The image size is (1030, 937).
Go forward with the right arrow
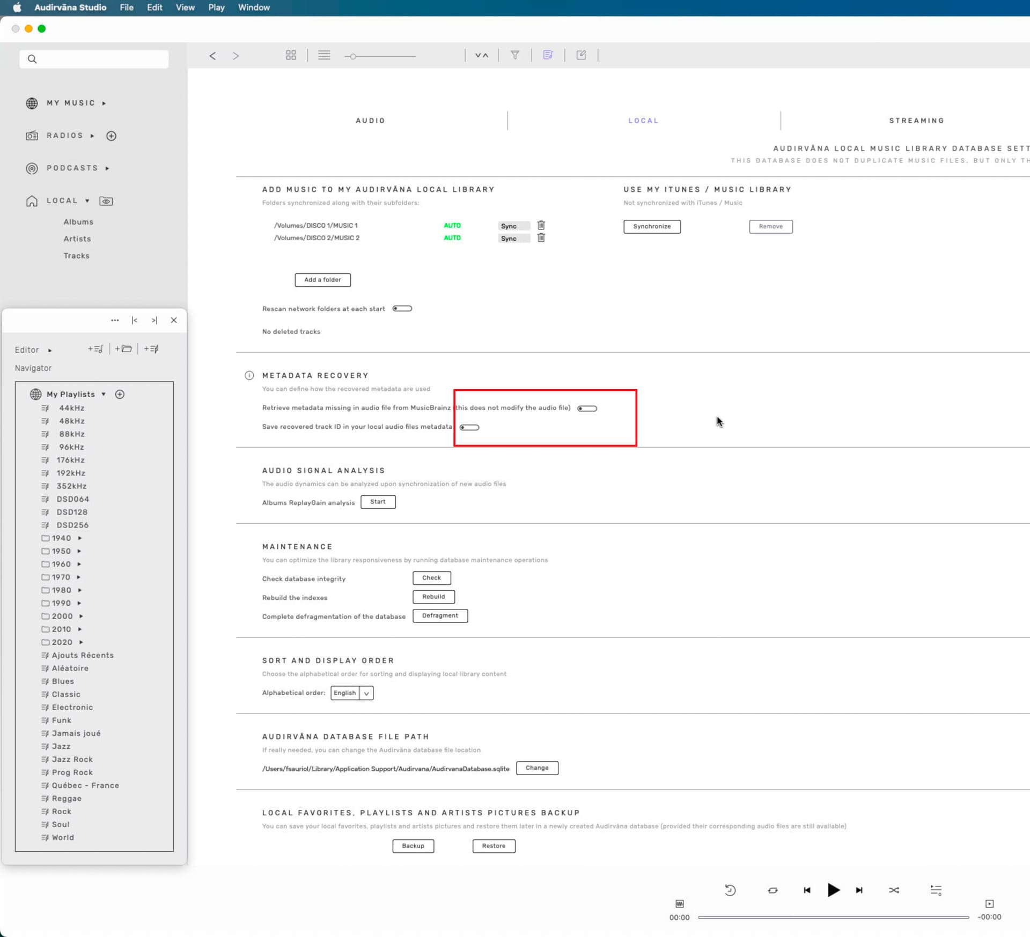(236, 56)
